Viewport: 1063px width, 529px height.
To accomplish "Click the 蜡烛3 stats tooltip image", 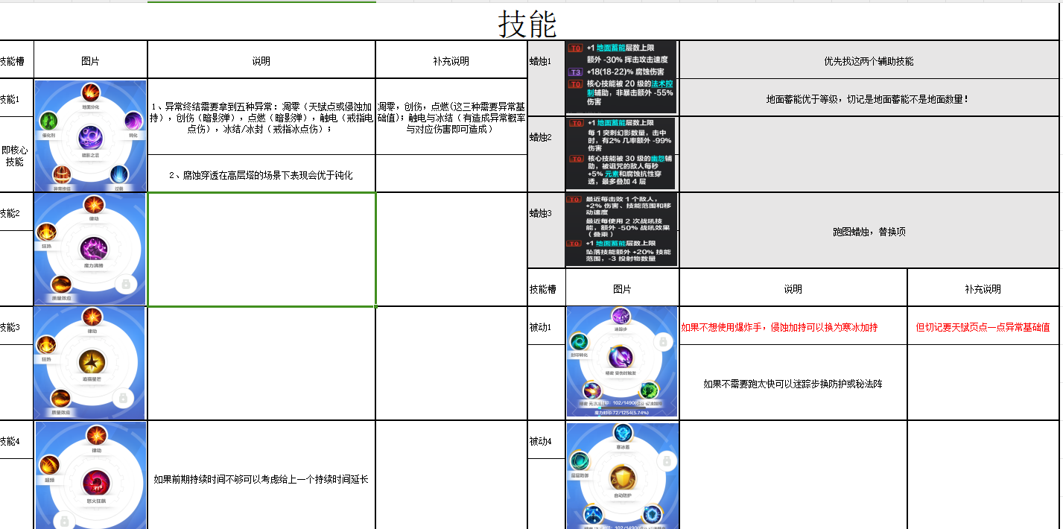I will [621, 229].
